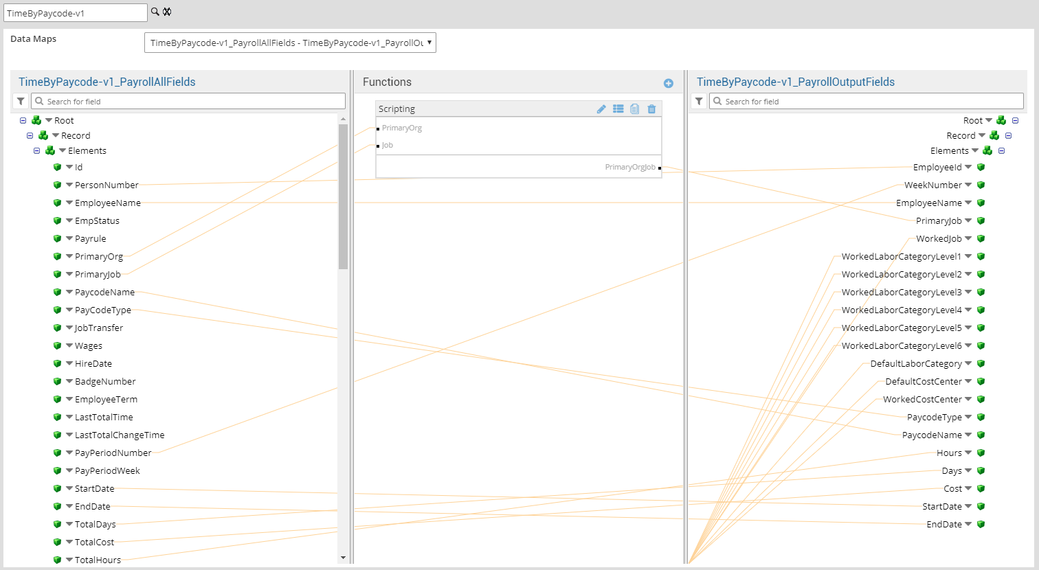Select the DefaultCostCenter output field
The height and width of the screenshot is (570, 1039).
pos(923,382)
